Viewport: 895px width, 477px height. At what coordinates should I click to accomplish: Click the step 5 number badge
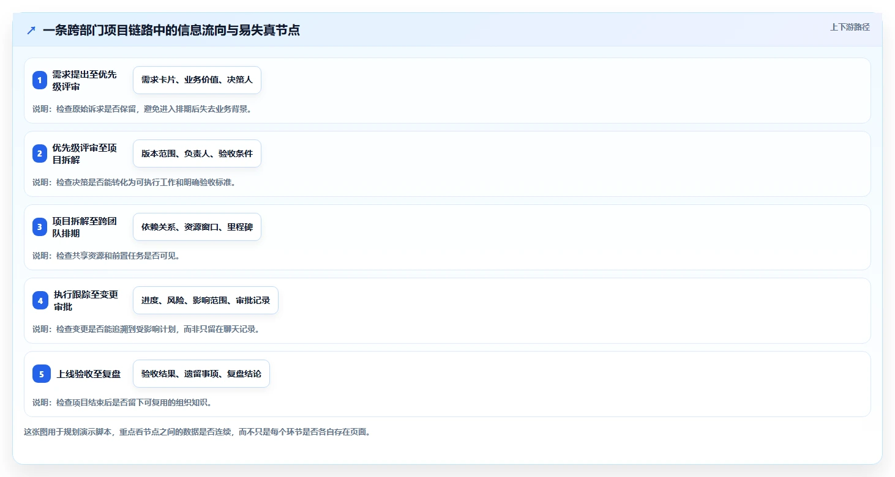(x=42, y=374)
